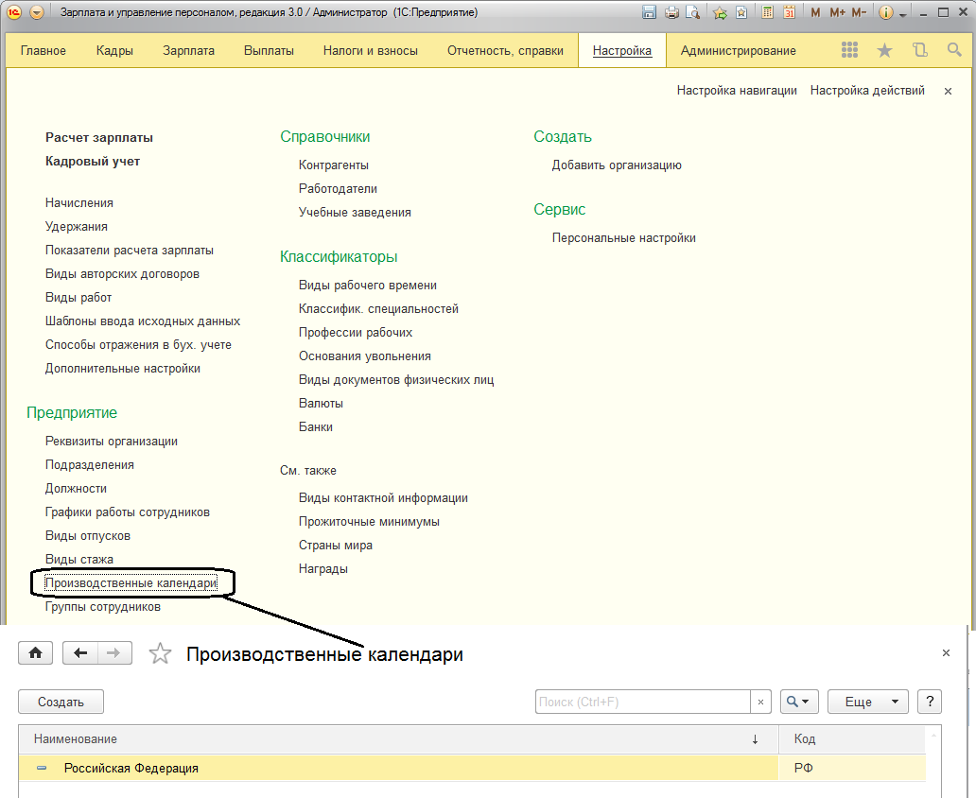Open Favorites star icon in section panel
Image resolution: width=976 pixels, height=798 pixels.
tap(884, 50)
